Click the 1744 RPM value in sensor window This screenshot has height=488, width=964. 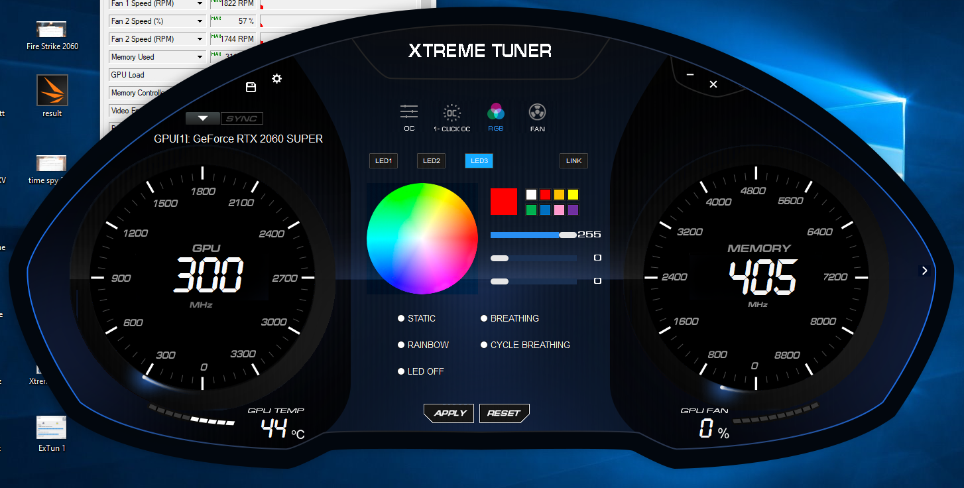click(x=237, y=39)
